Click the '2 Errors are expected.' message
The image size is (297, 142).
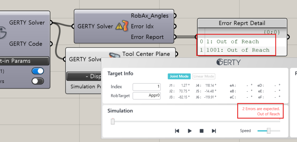point(261,109)
